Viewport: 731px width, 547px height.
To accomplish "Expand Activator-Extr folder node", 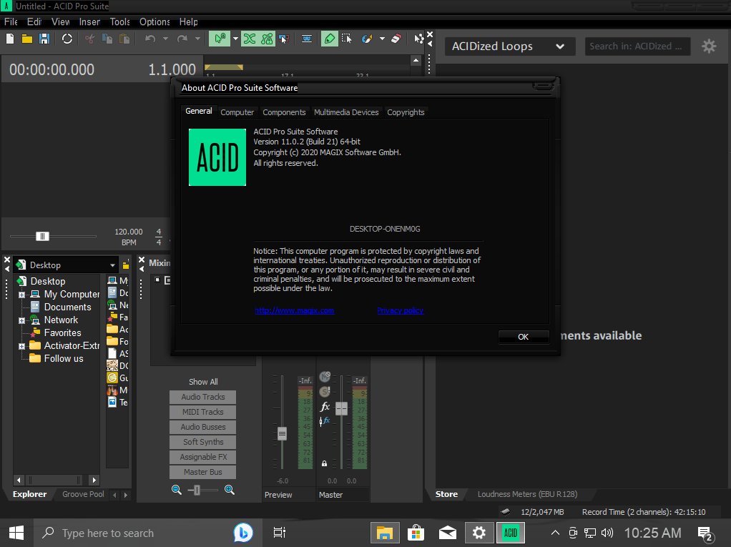I will click(21, 346).
